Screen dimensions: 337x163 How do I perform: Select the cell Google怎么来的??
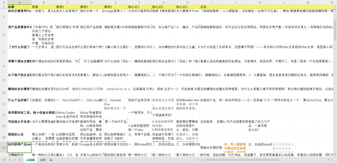point(91,147)
